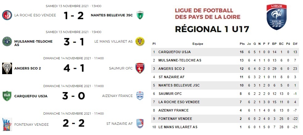Select the Angers SCO 2 crest

coord(7,68)
